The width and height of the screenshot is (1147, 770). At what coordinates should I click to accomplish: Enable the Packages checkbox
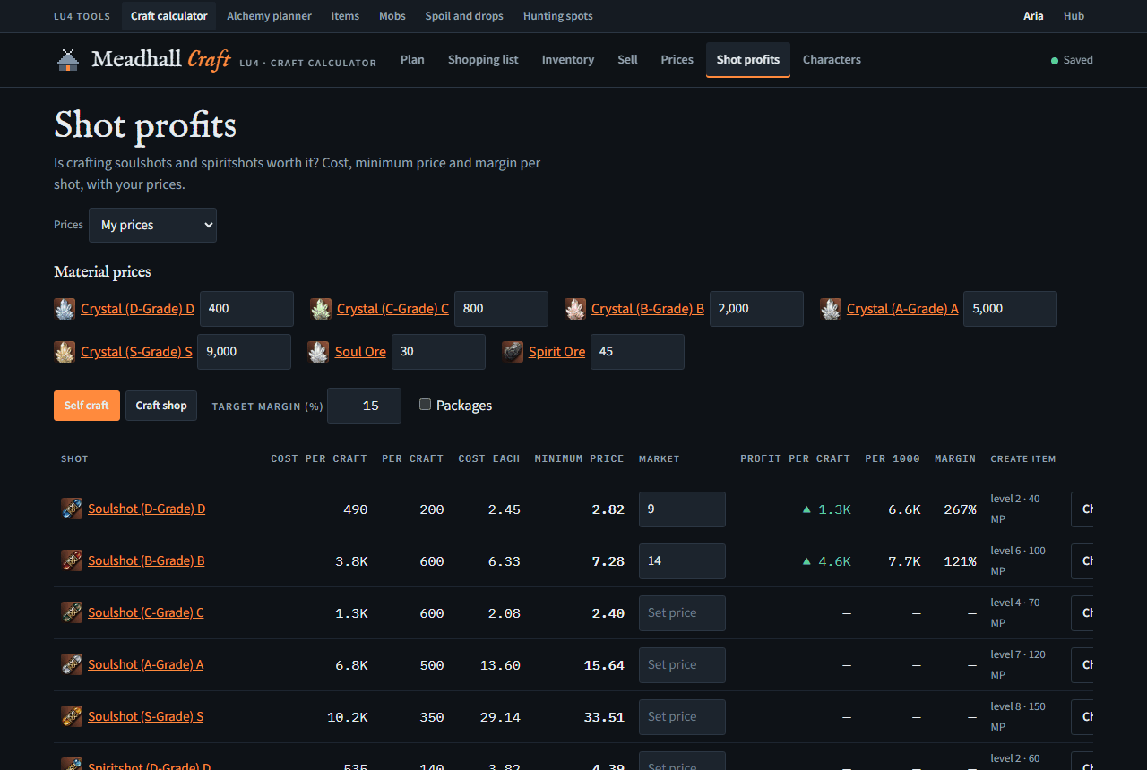click(425, 405)
